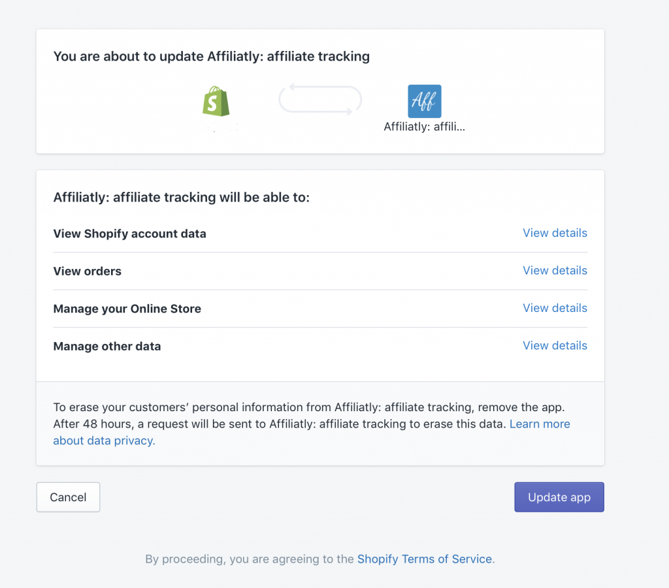Click the customer data erasure paragraph
Screen dimensions: 669x588
tap(312, 424)
